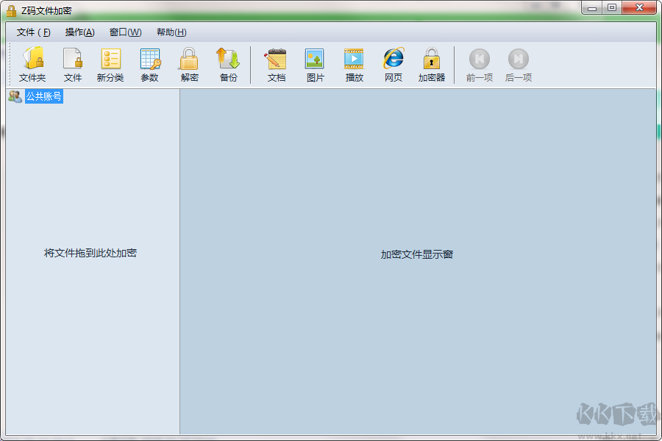662x441 pixels.
Task: Open the 网页 web page icon
Action: tap(393, 65)
